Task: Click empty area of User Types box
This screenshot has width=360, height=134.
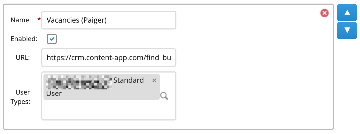Action: (x=109, y=110)
